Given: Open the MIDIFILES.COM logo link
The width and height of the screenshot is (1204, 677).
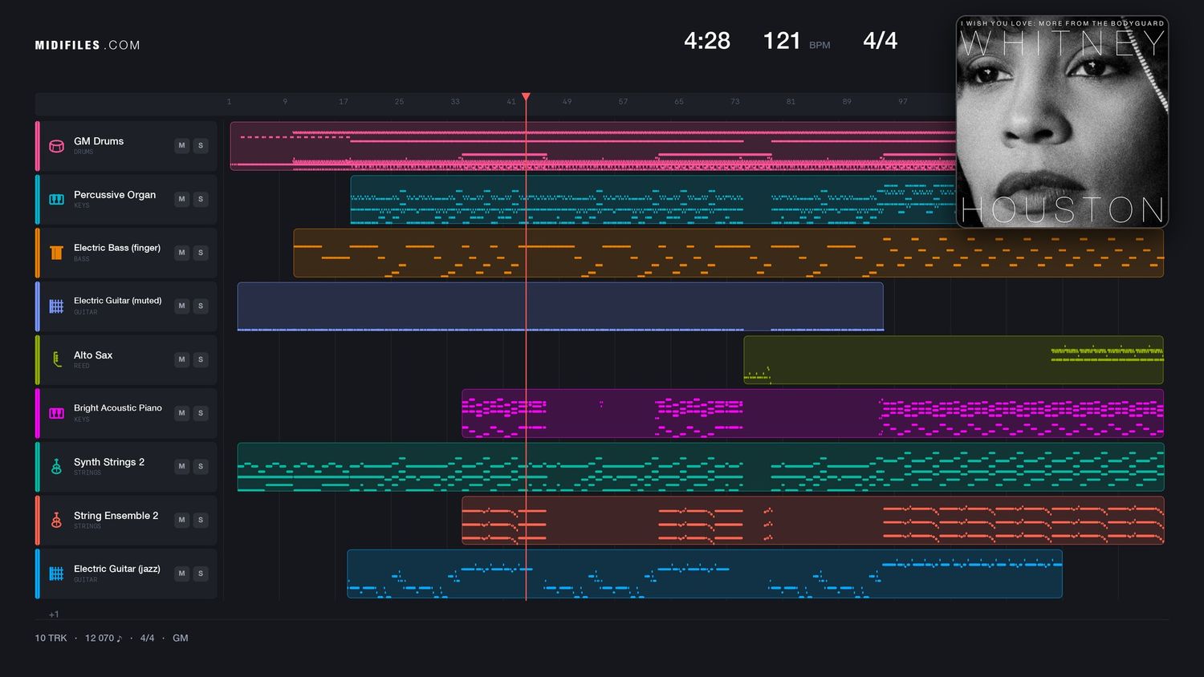Looking at the screenshot, I should click(x=87, y=46).
